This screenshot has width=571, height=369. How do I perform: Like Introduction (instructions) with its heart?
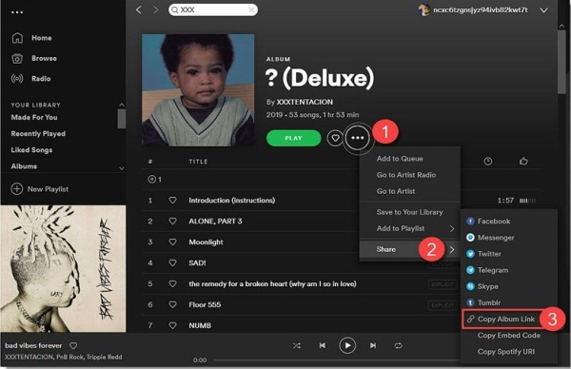click(172, 200)
